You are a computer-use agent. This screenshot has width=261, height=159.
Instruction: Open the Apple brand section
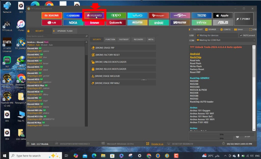click(x=223, y=16)
